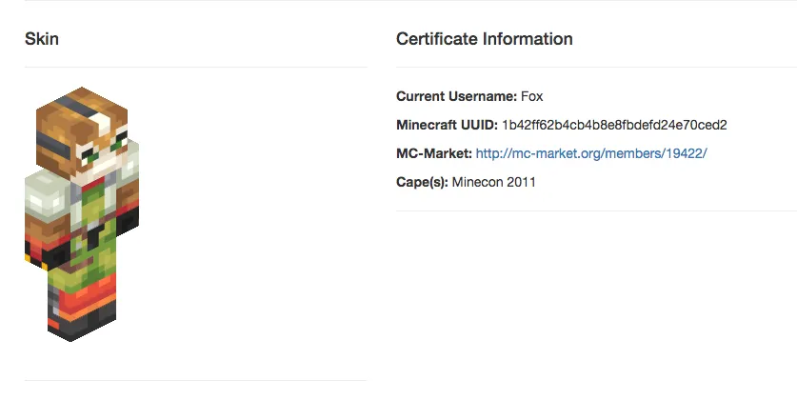Screen dimensions: 797x400
Task: Select the Minecon 2011 cape text
Action: click(x=493, y=182)
